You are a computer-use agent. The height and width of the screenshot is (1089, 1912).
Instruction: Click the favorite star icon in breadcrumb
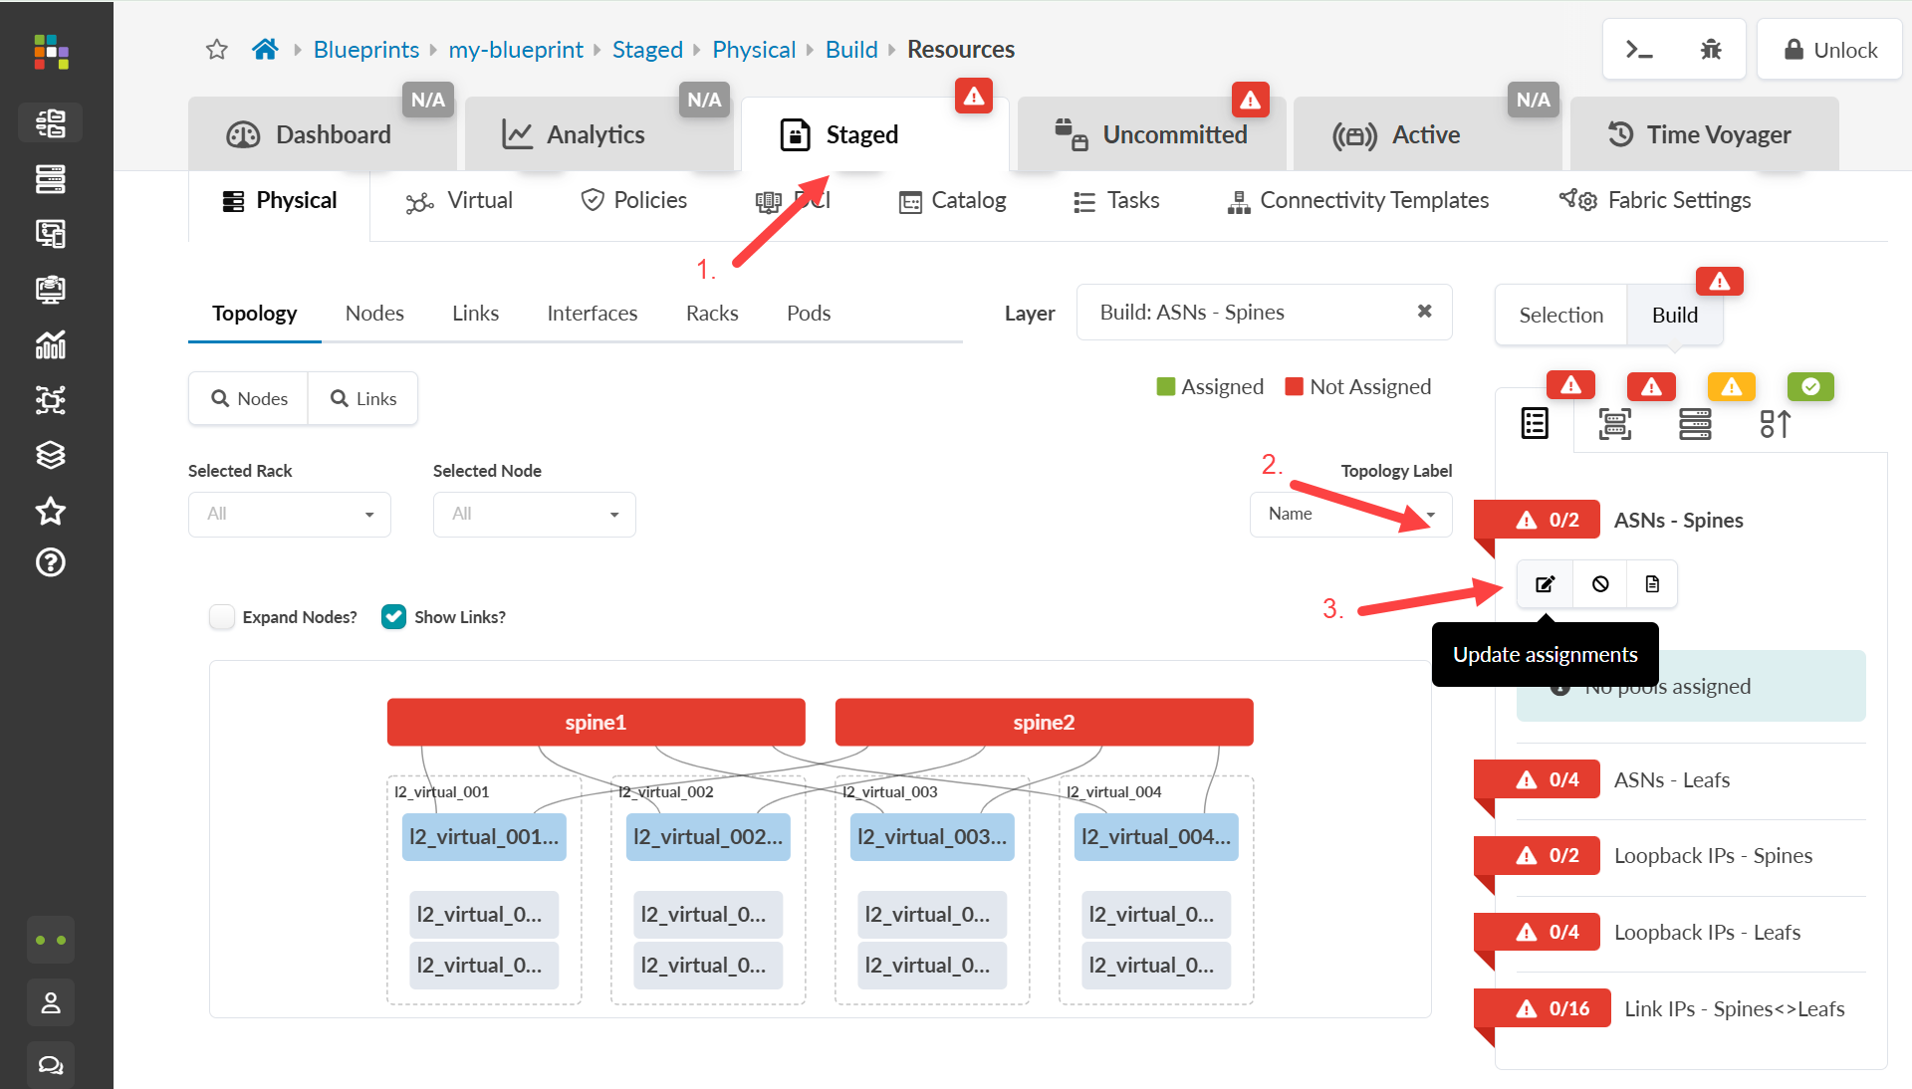[217, 50]
